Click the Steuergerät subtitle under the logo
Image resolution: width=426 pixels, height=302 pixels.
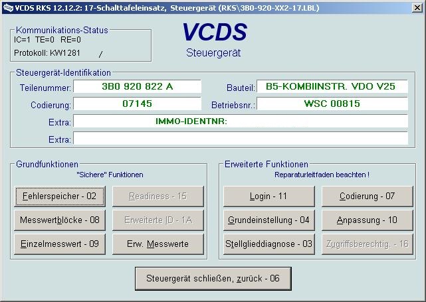click(x=213, y=52)
